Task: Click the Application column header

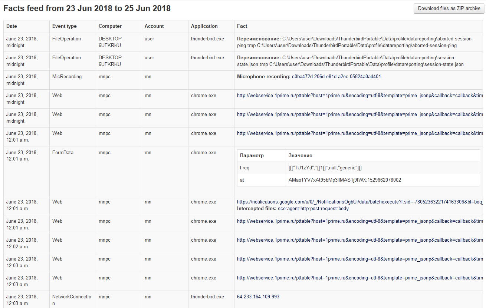Action: 204,26
